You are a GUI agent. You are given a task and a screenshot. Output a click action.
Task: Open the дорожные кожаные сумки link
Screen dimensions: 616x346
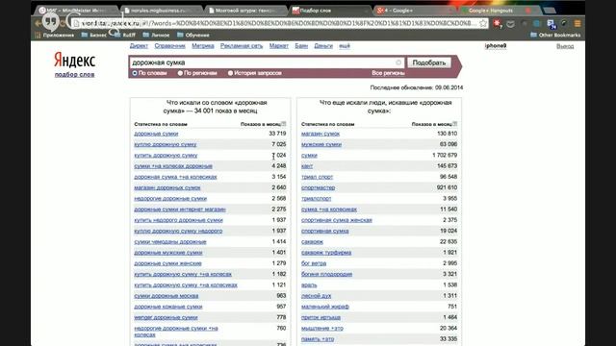pos(168,307)
